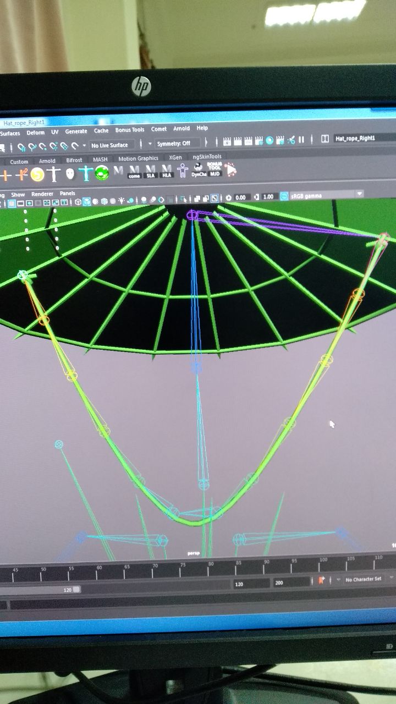Open the Symmetry: Off dropdown

pyautogui.click(x=173, y=144)
